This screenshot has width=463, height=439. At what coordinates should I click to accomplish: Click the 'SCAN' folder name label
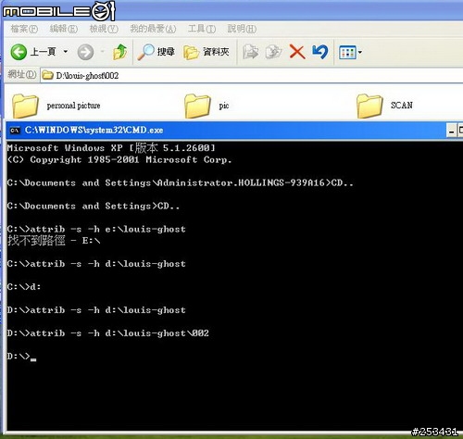[x=401, y=106]
